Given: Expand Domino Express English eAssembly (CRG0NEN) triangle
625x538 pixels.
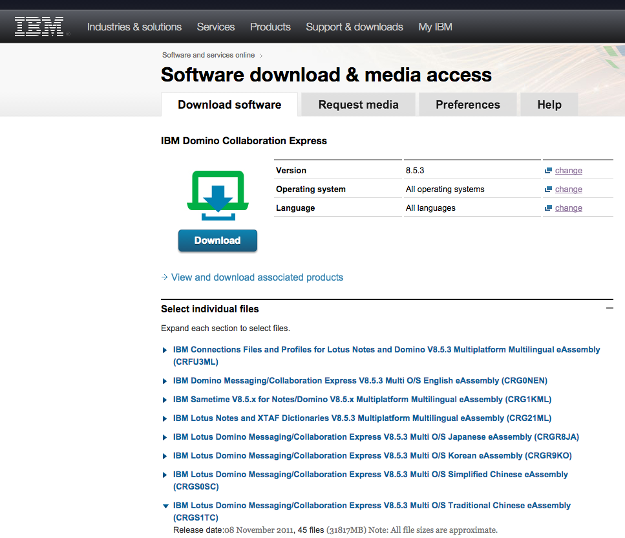Looking at the screenshot, I should click(x=165, y=382).
